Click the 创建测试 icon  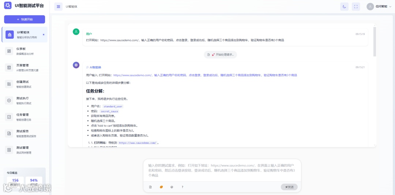pos(9,84)
